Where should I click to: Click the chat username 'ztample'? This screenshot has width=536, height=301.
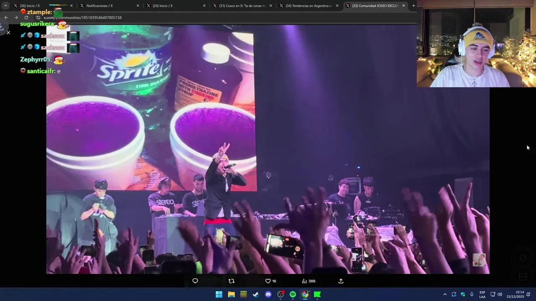pyautogui.click(x=39, y=12)
